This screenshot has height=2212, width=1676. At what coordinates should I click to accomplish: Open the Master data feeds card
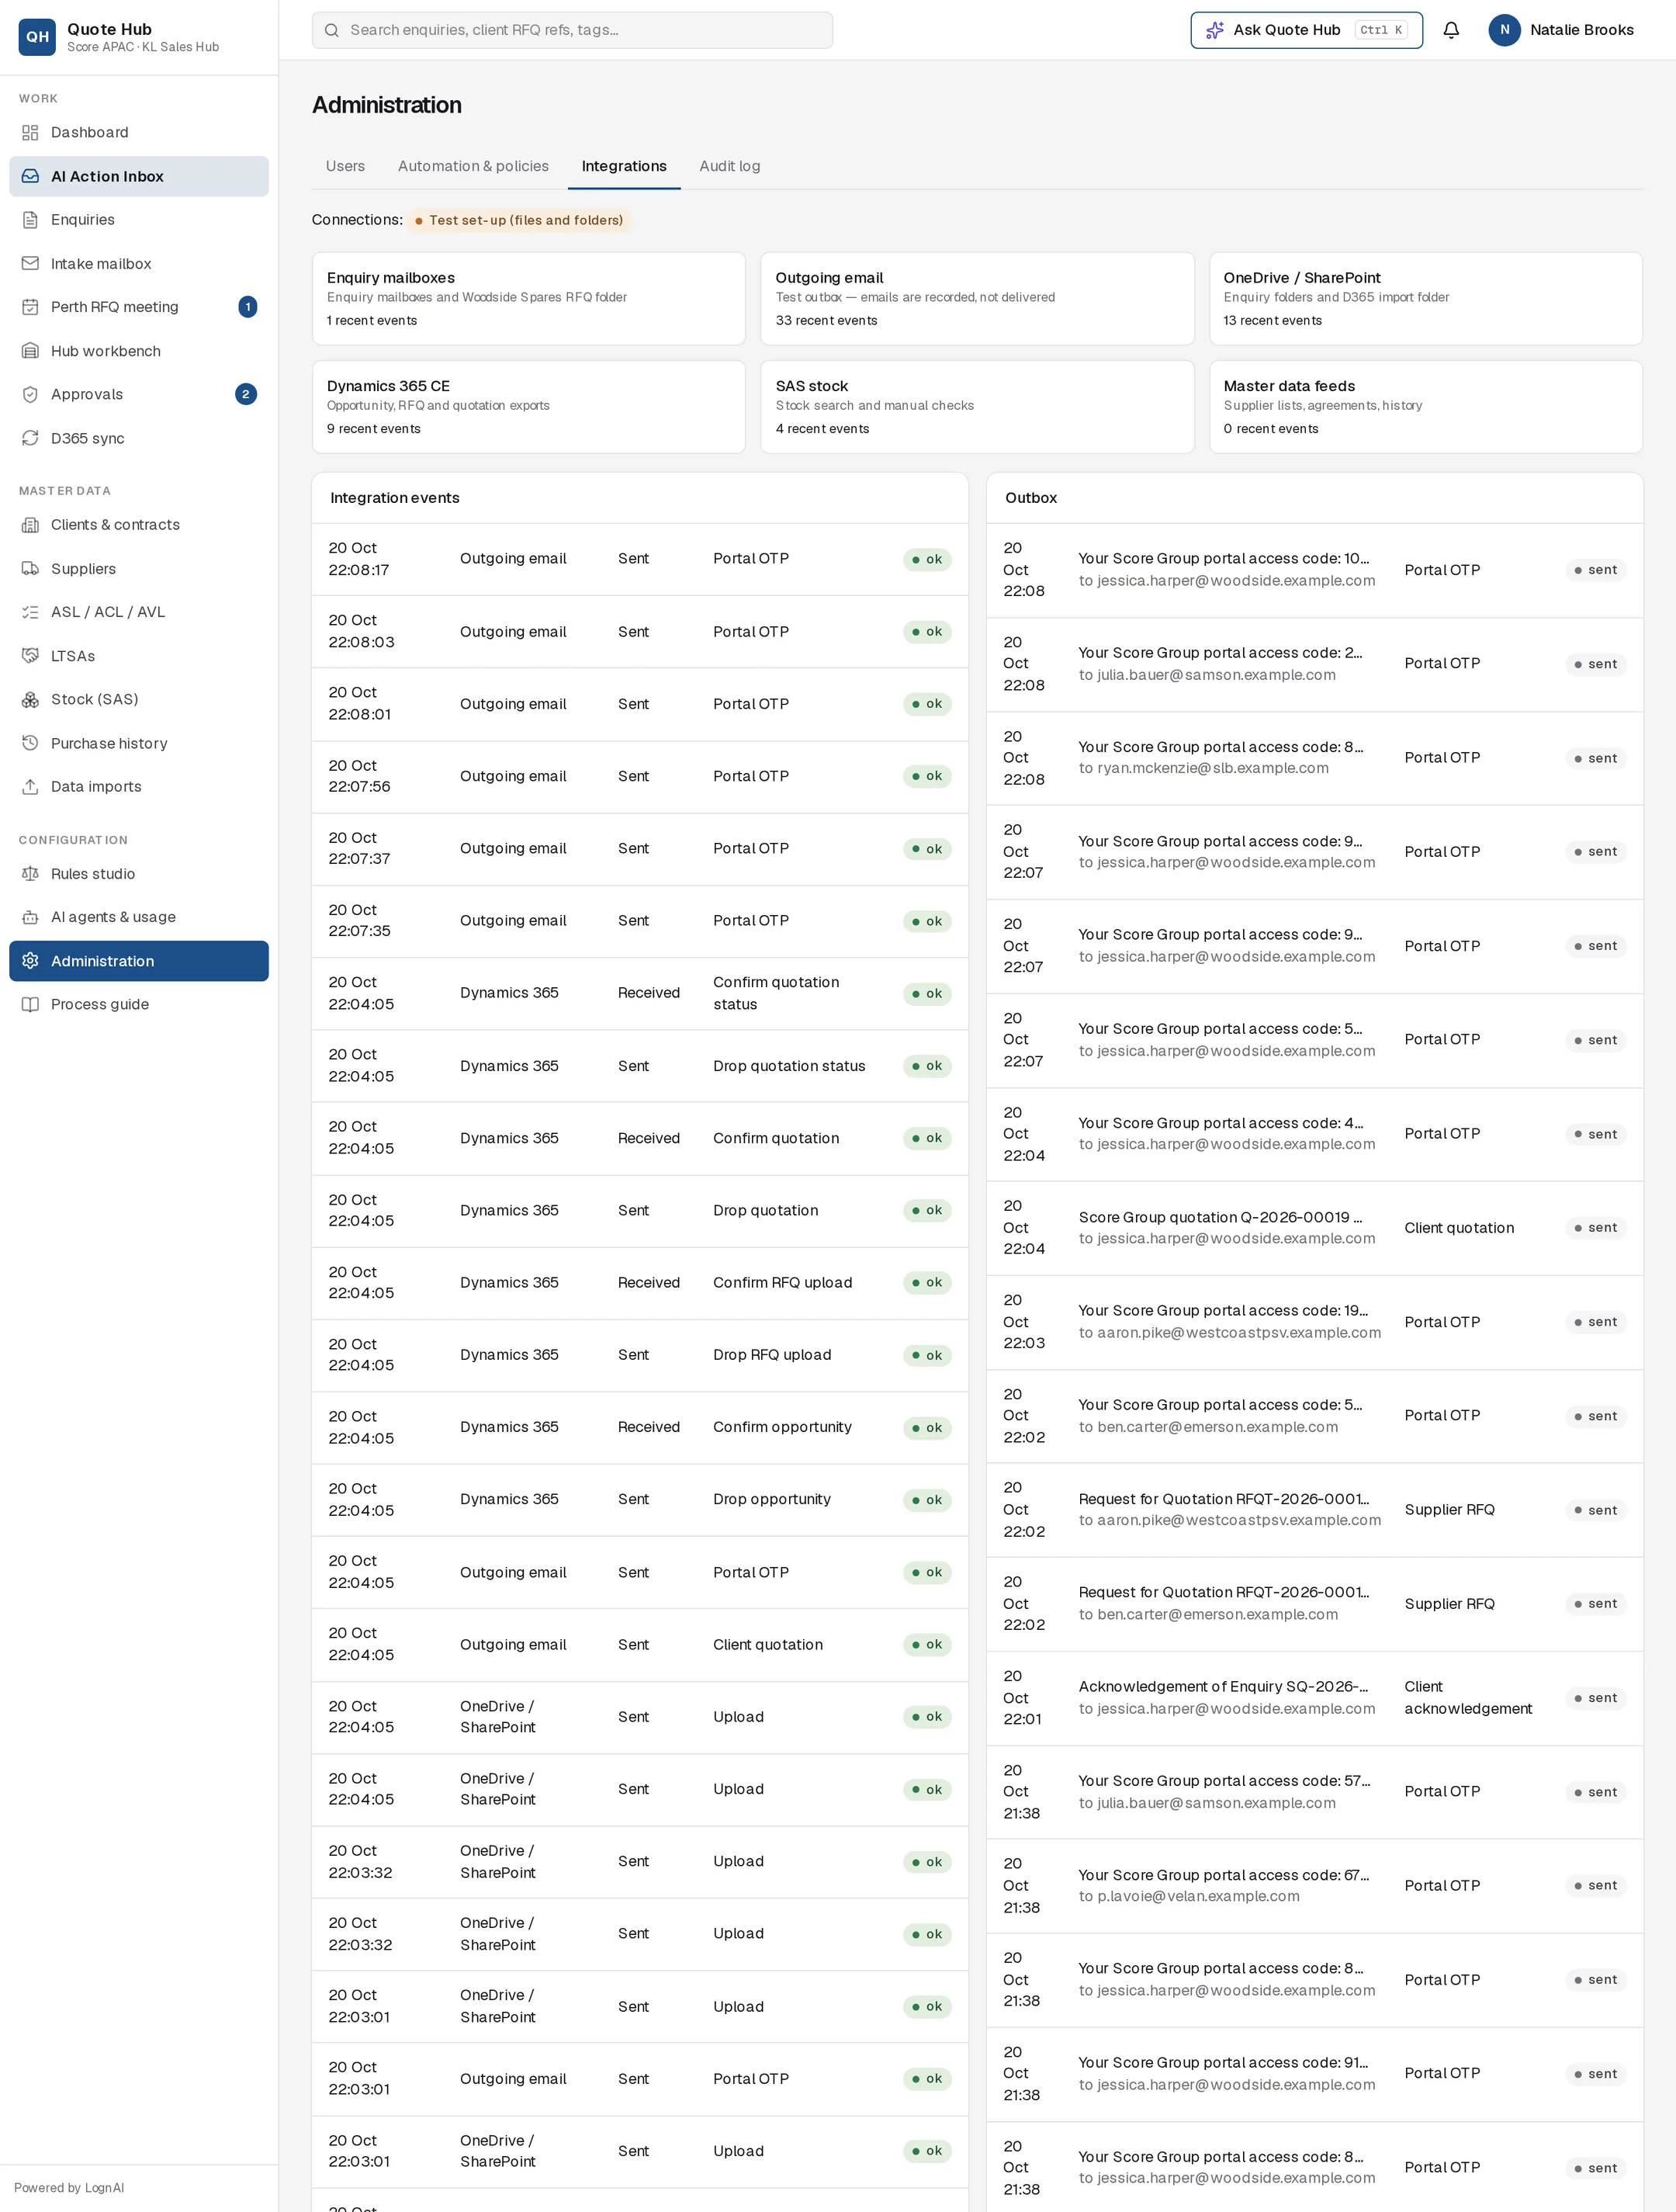point(1425,407)
